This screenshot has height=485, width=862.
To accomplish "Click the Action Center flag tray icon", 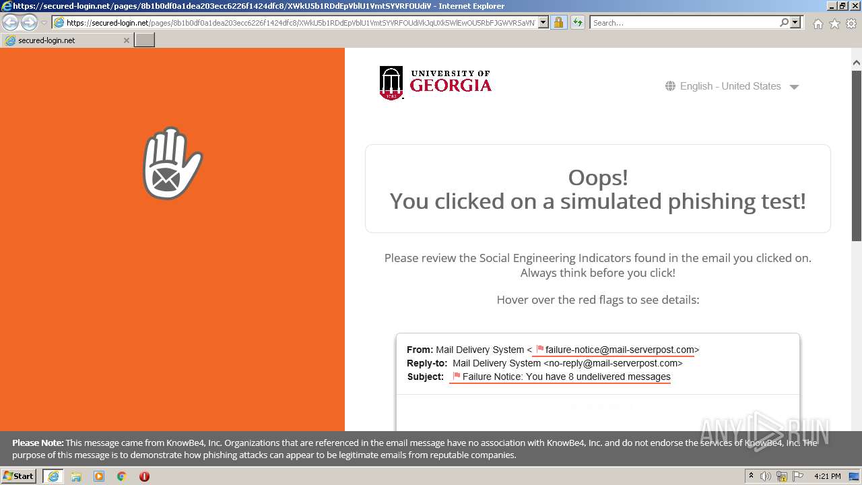I will (797, 476).
